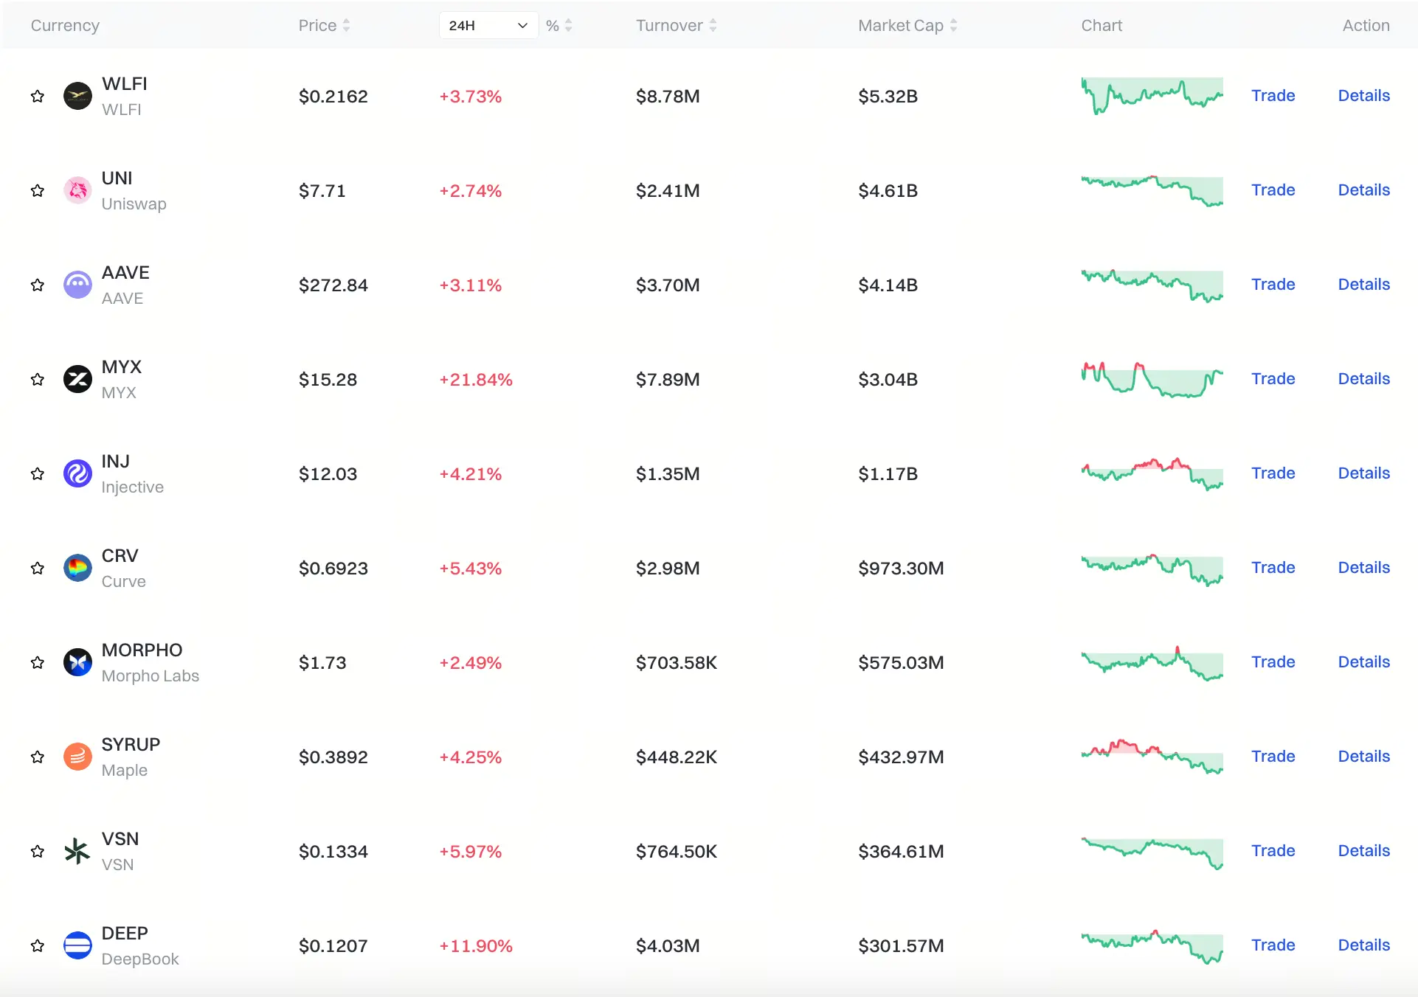Click the Curve coin logo
Viewport: 1418px width, 997px height.
click(x=77, y=568)
